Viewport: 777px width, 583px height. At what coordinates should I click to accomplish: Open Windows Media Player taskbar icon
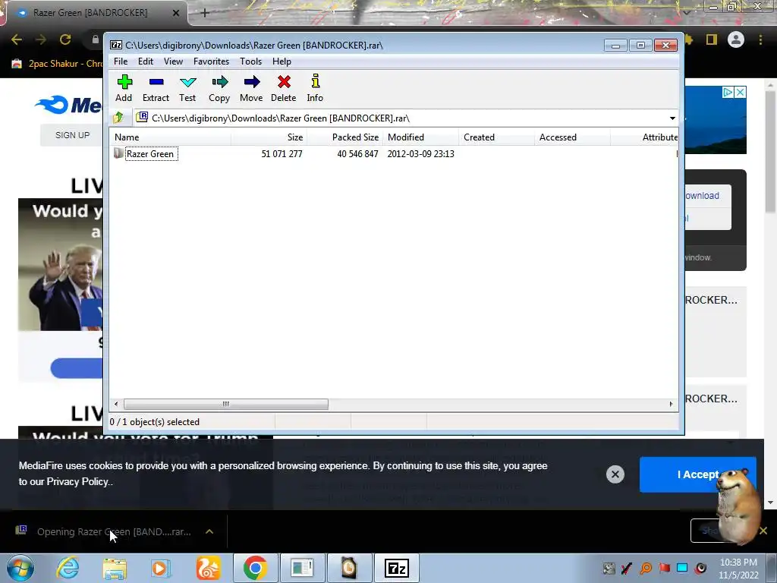(160, 568)
